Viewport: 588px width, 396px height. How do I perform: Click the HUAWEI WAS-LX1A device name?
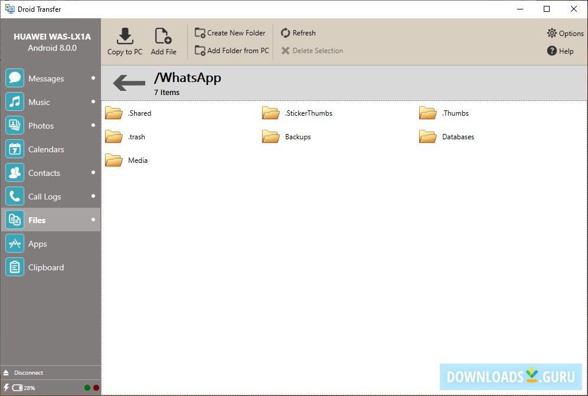52,37
